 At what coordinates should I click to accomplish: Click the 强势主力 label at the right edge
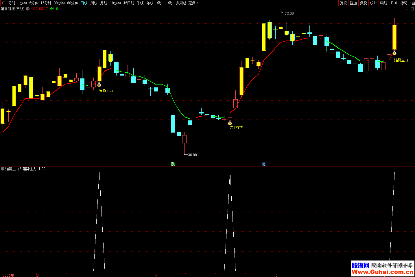pos(401,60)
